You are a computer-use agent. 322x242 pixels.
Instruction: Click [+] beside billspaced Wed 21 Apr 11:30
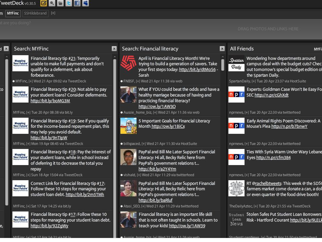(x=144, y=144)
